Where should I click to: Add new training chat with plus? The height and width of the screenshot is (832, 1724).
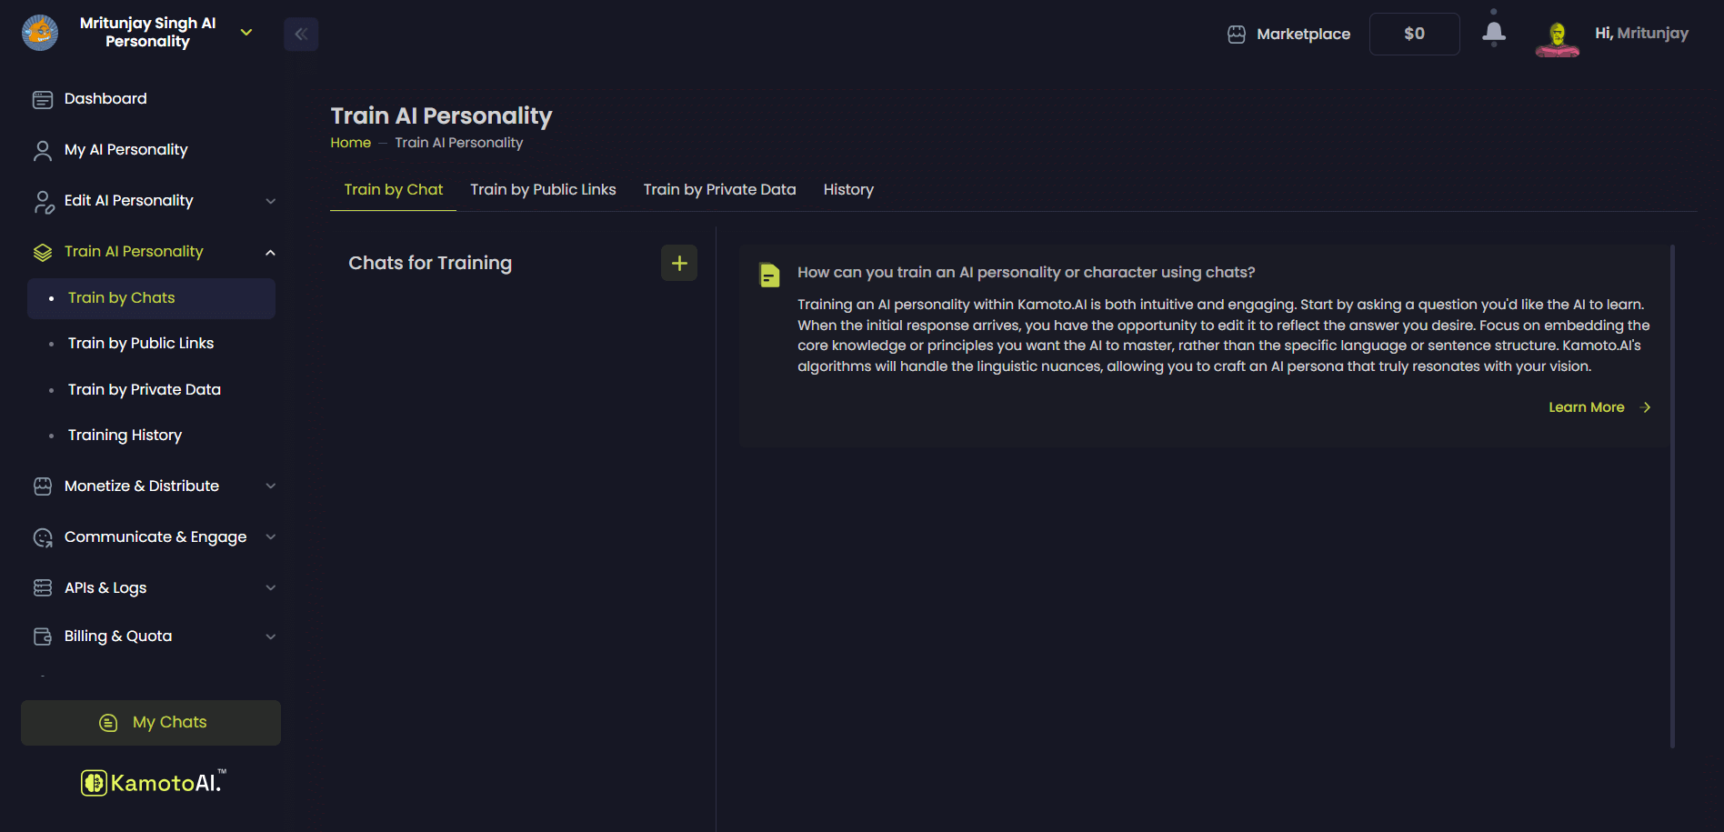tap(679, 263)
